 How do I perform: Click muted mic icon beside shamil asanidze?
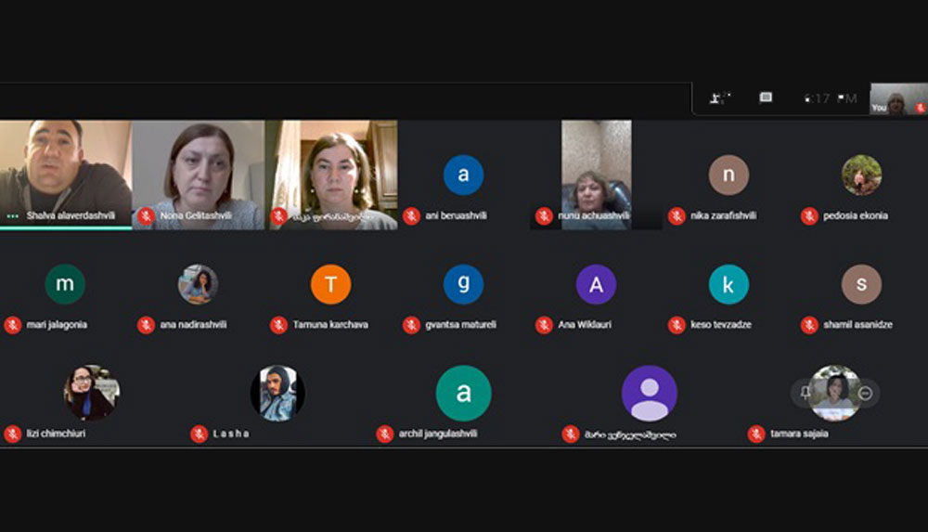(809, 325)
